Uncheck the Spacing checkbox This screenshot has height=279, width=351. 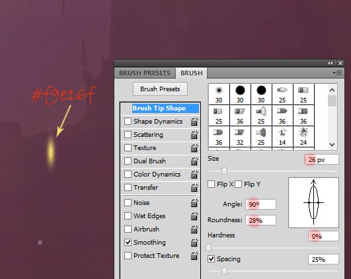tap(211, 259)
